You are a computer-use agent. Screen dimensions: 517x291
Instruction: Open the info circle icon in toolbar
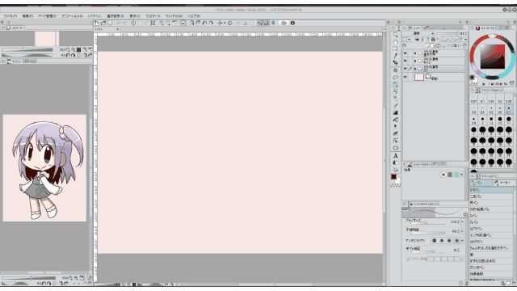point(292,23)
